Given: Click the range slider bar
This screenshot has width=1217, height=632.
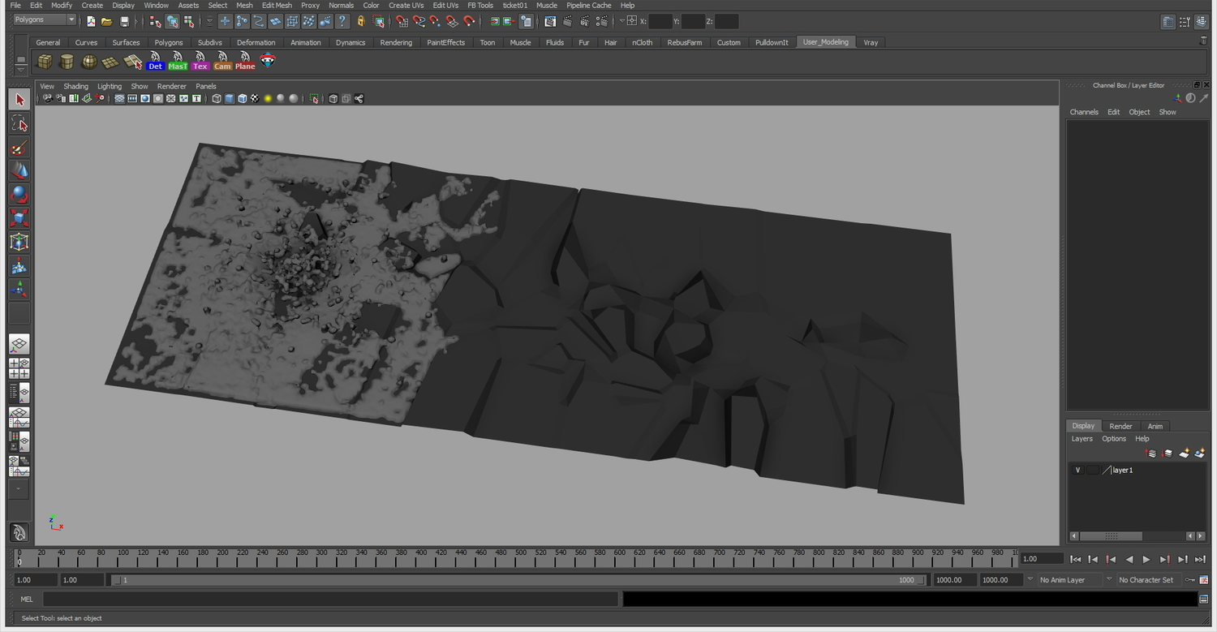Looking at the screenshot, I should coord(518,580).
